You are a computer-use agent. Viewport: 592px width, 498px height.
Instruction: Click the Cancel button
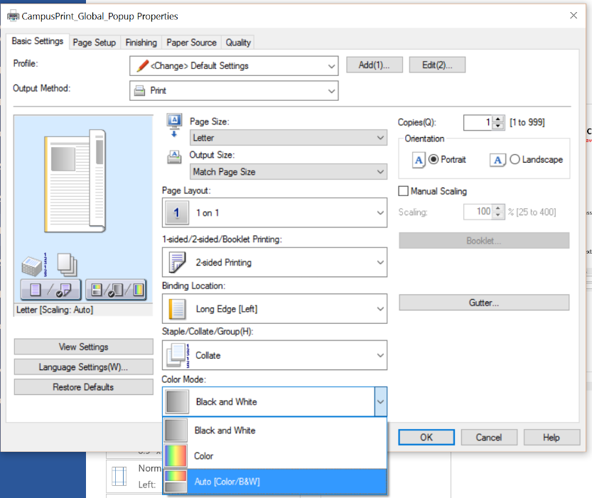(x=489, y=437)
